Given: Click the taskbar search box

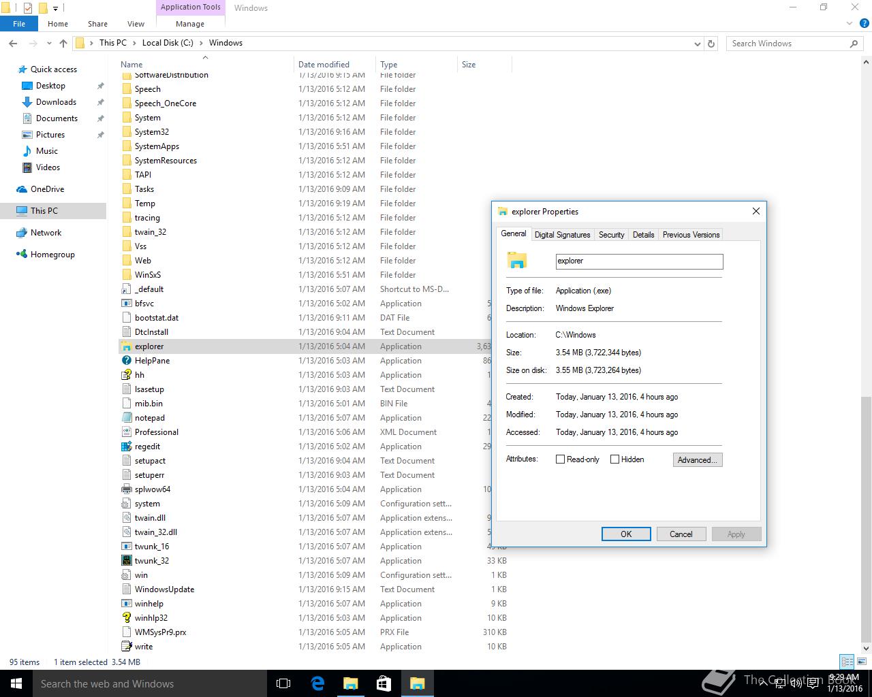Looking at the screenshot, I should (150, 683).
